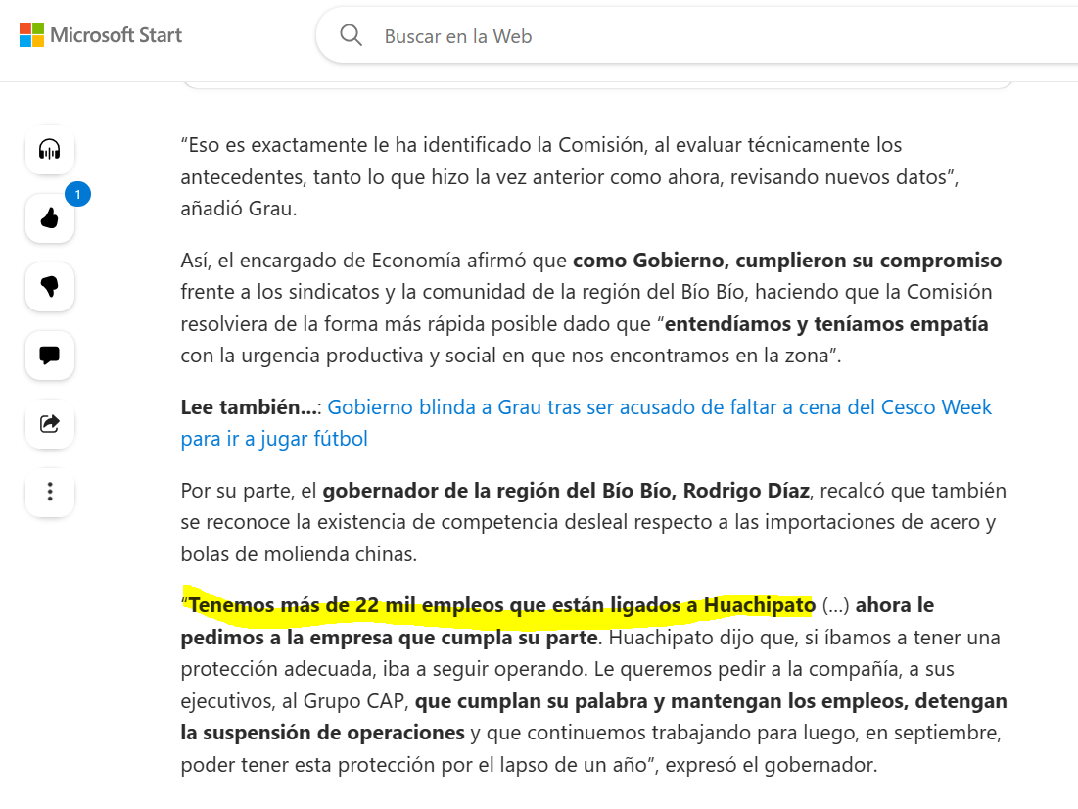Open more options three-dot menu
1078x809 pixels.
click(50, 492)
